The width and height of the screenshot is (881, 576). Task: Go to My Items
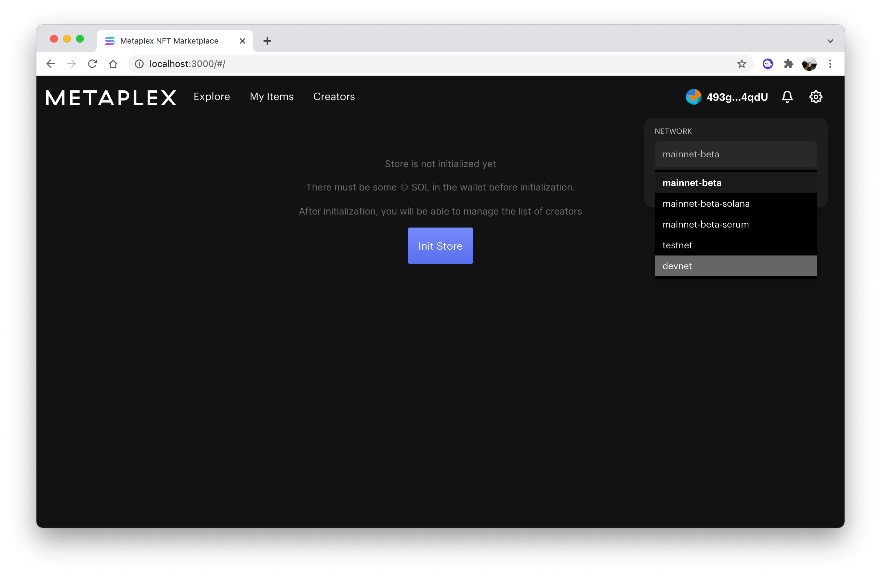coord(271,97)
